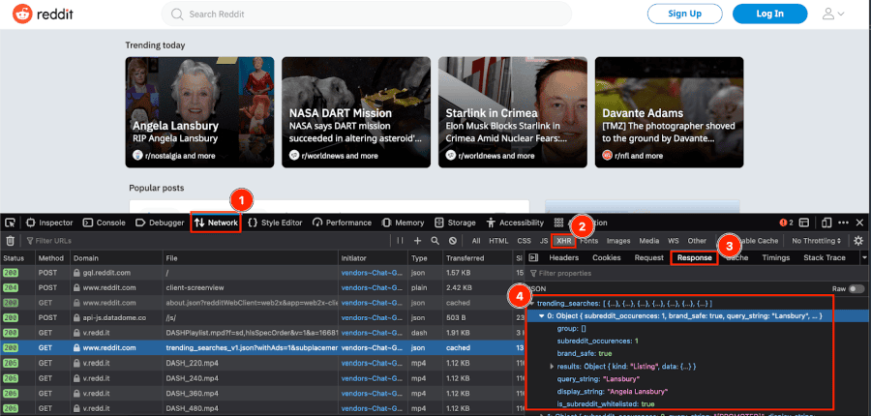Screen dimensions: 871x416
Task: Activate the element picker icon in DevTools
Action: point(10,223)
